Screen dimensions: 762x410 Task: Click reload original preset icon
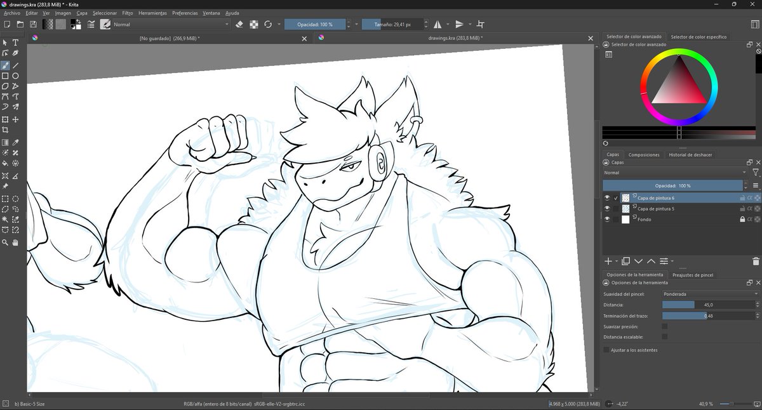click(x=269, y=24)
